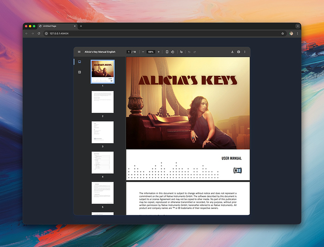
Task: Reload the page in browser
Action: click(x=39, y=34)
